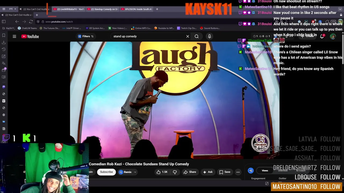Switch to the XPLOSION: Inside South Af tab
This screenshot has width=344, height=193.
coord(137,9)
